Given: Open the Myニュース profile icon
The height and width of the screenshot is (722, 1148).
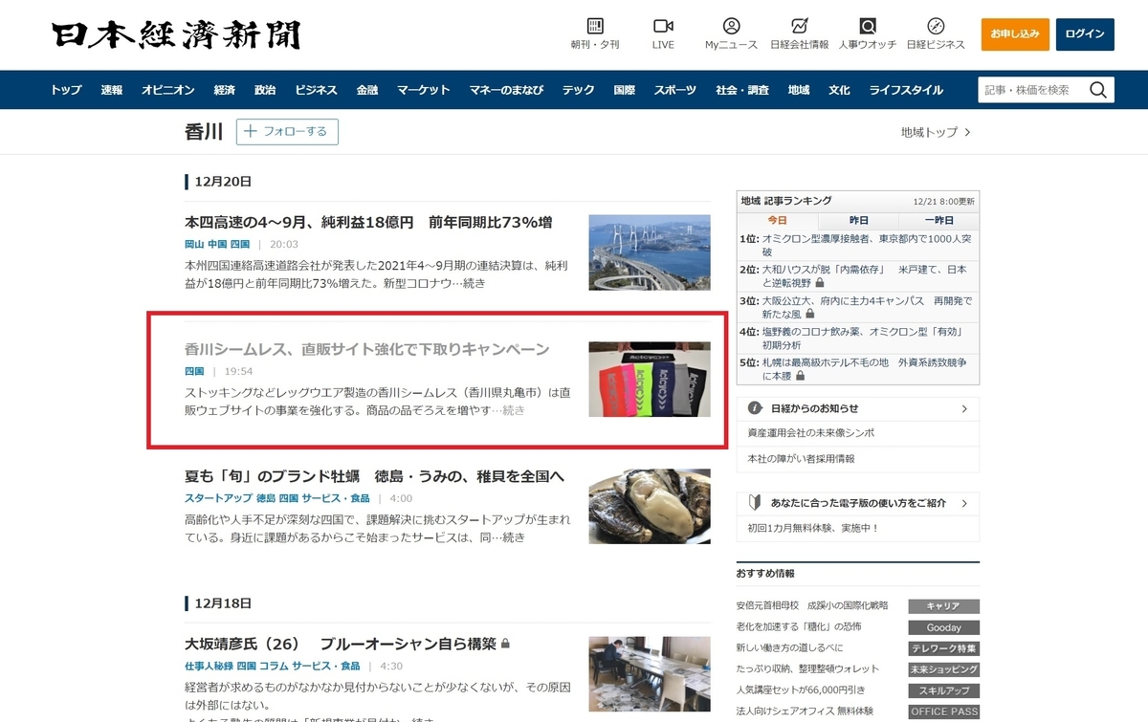Looking at the screenshot, I should click(x=731, y=27).
